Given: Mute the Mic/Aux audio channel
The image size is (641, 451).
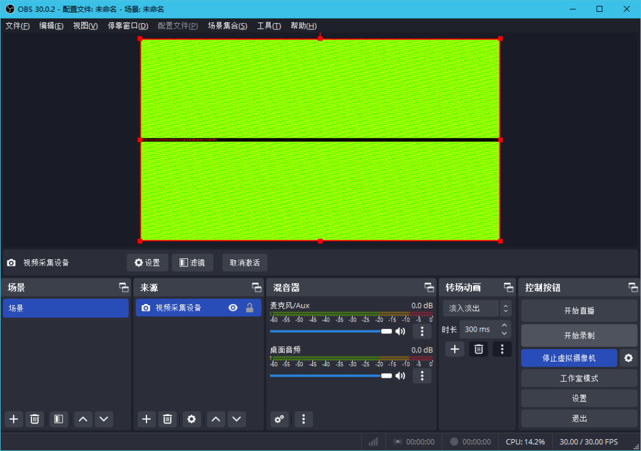Looking at the screenshot, I should (400, 332).
